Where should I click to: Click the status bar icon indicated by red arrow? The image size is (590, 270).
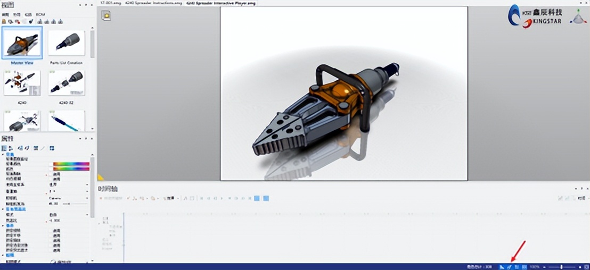click(510, 267)
